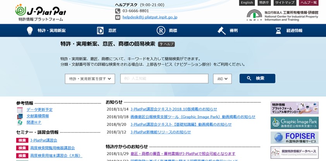Focus the keyword search input field

[x=164, y=78]
